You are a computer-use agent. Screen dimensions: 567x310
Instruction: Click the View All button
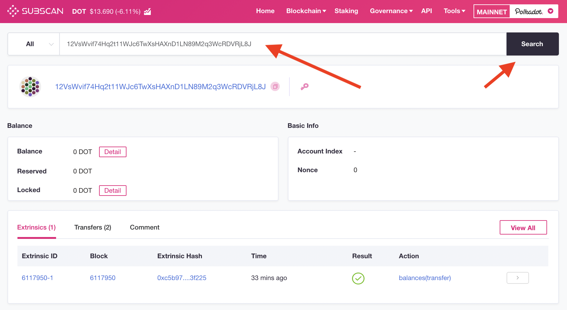pos(523,227)
